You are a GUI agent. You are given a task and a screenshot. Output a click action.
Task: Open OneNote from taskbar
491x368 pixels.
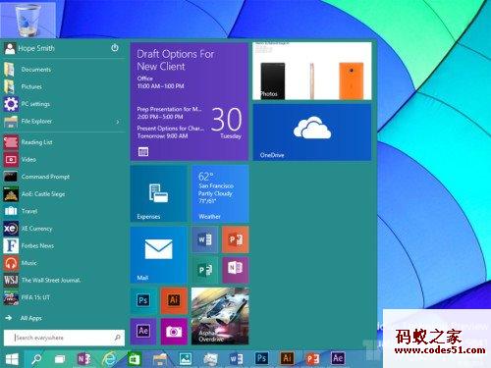83,359
